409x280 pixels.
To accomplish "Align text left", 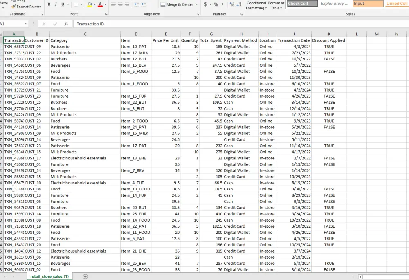I will (x=113, y=4).
